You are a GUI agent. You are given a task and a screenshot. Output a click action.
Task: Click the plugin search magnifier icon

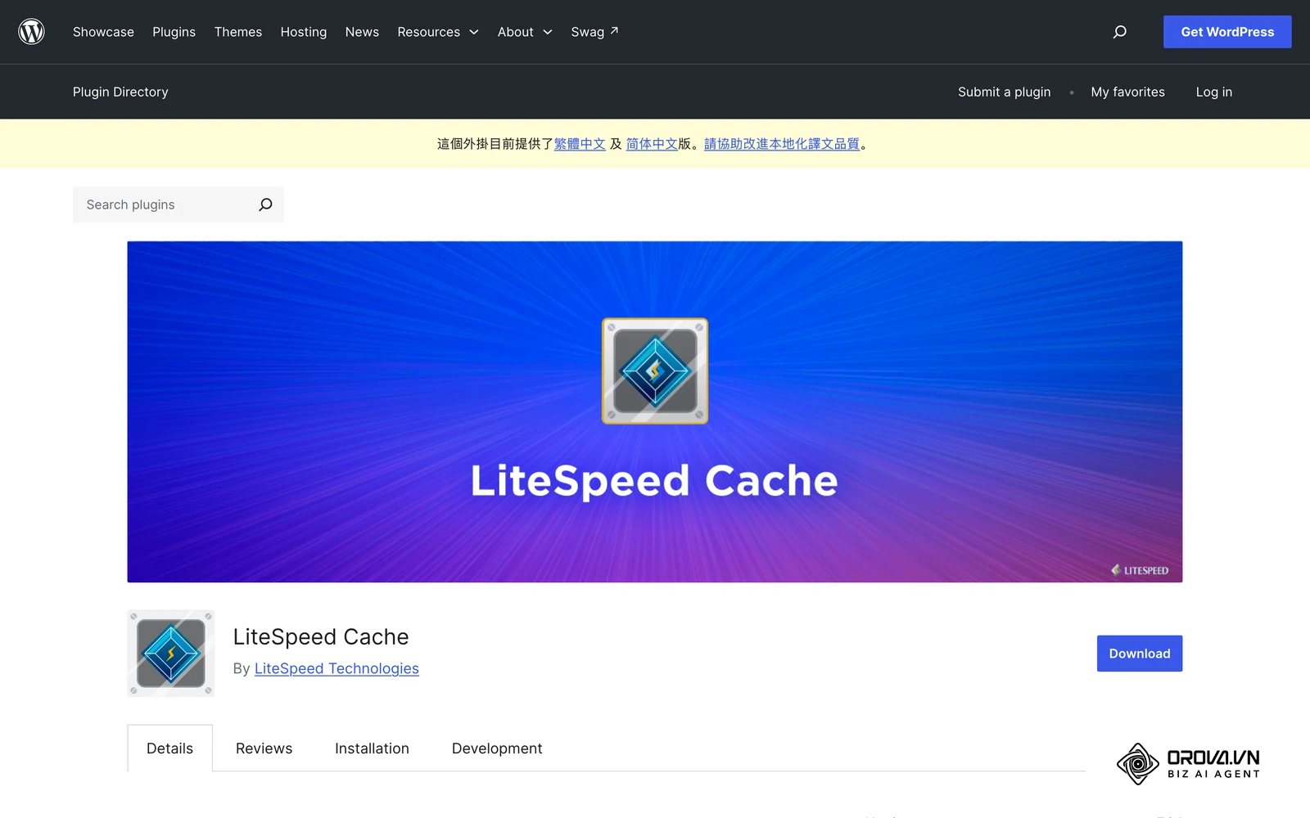[x=265, y=204]
